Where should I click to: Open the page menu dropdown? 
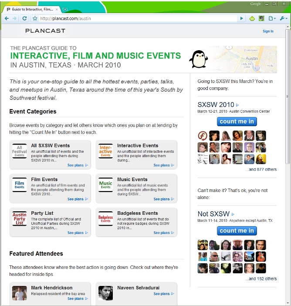pos(272,18)
